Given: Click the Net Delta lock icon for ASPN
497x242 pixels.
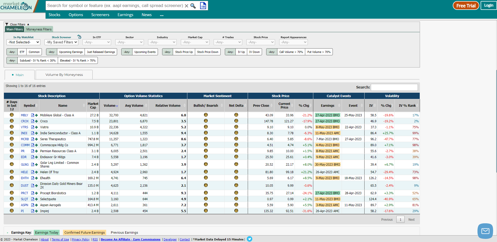Looking at the screenshot, I should pos(236,205).
